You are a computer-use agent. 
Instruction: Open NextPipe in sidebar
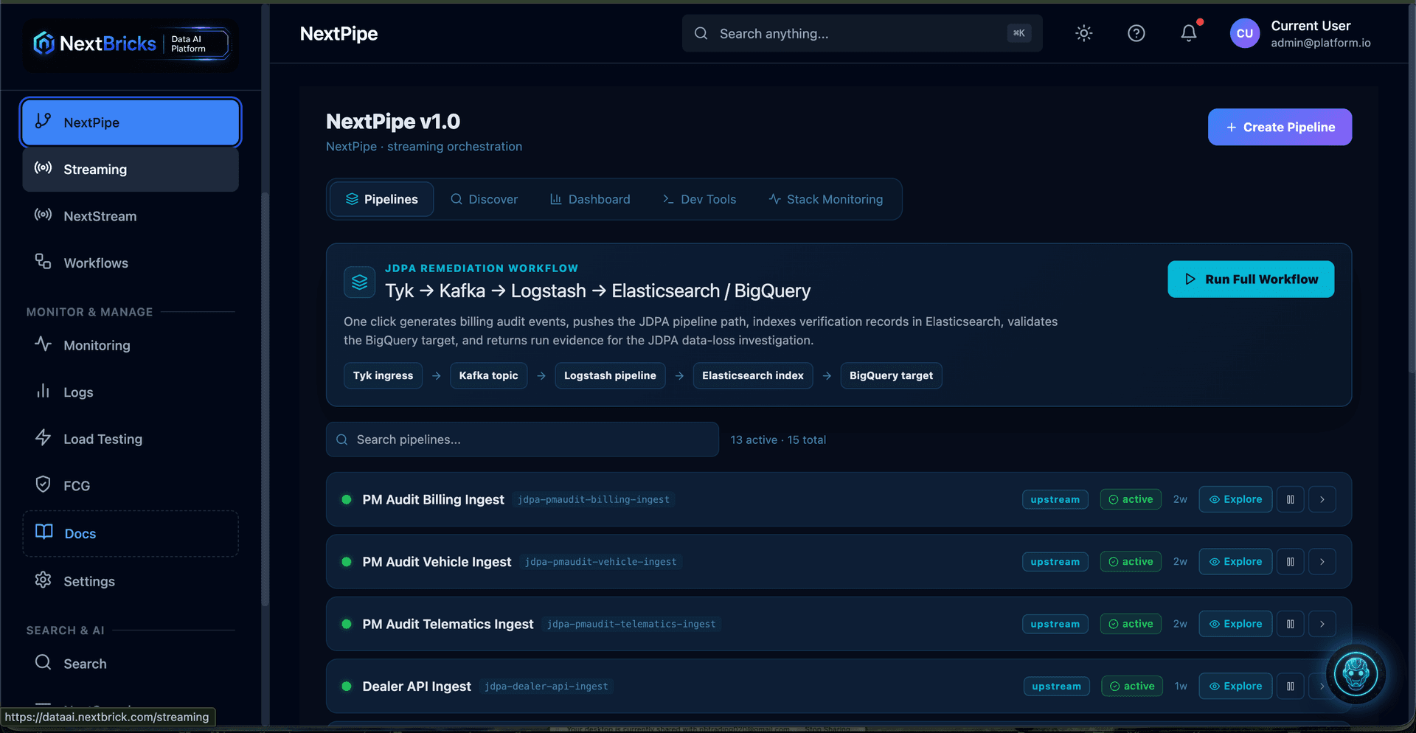coord(131,122)
